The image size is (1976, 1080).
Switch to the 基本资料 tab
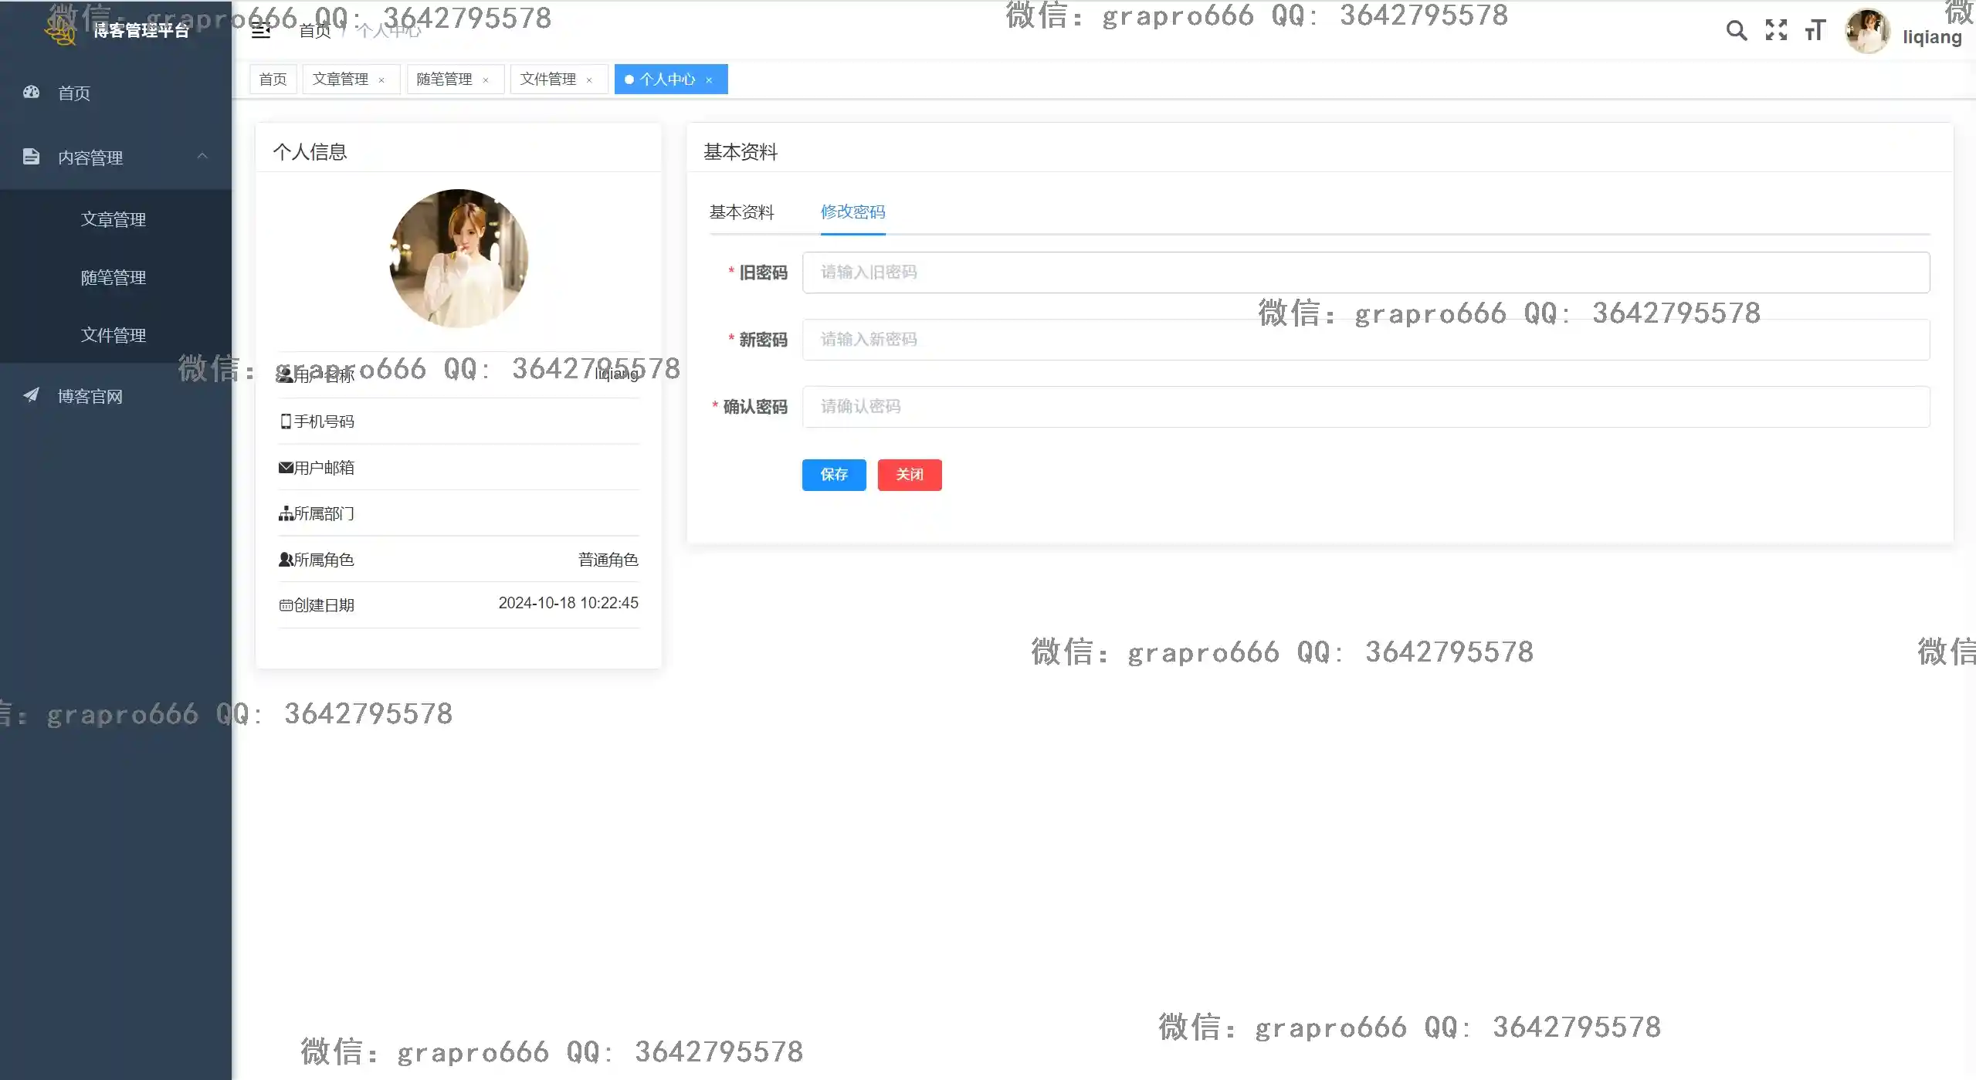[741, 212]
